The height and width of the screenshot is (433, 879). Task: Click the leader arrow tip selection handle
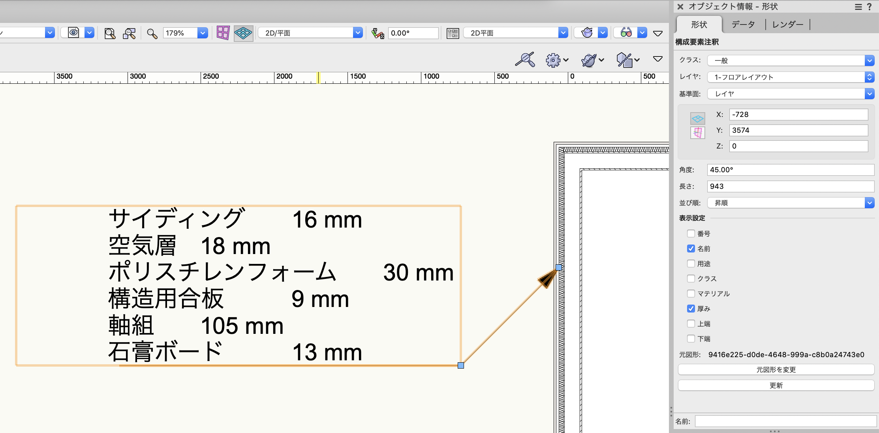pyautogui.click(x=559, y=267)
